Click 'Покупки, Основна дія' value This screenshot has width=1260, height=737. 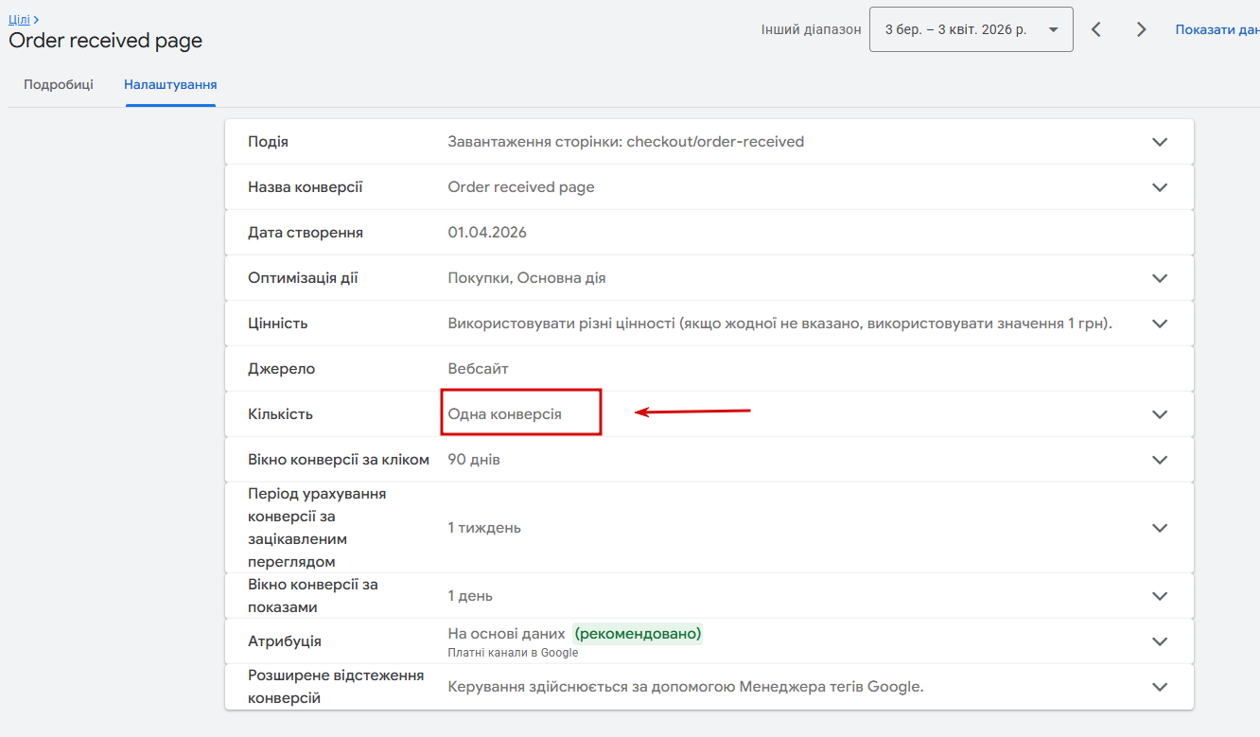click(527, 278)
